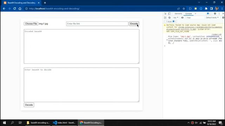
Task: Expand the logged File object
Action: pyautogui.click(x=167, y=40)
